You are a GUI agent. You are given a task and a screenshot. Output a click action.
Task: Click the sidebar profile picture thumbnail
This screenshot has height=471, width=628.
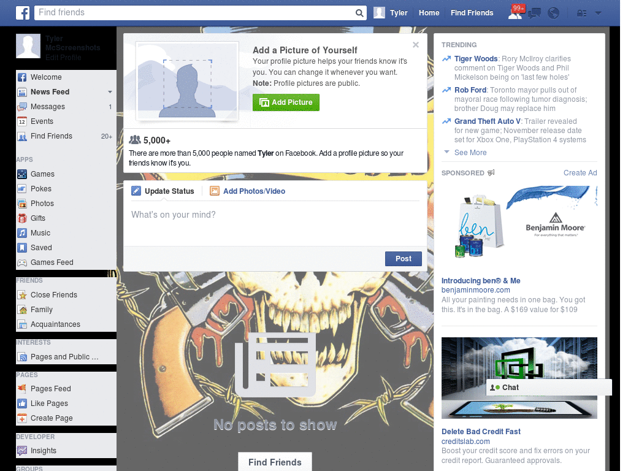[28, 46]
